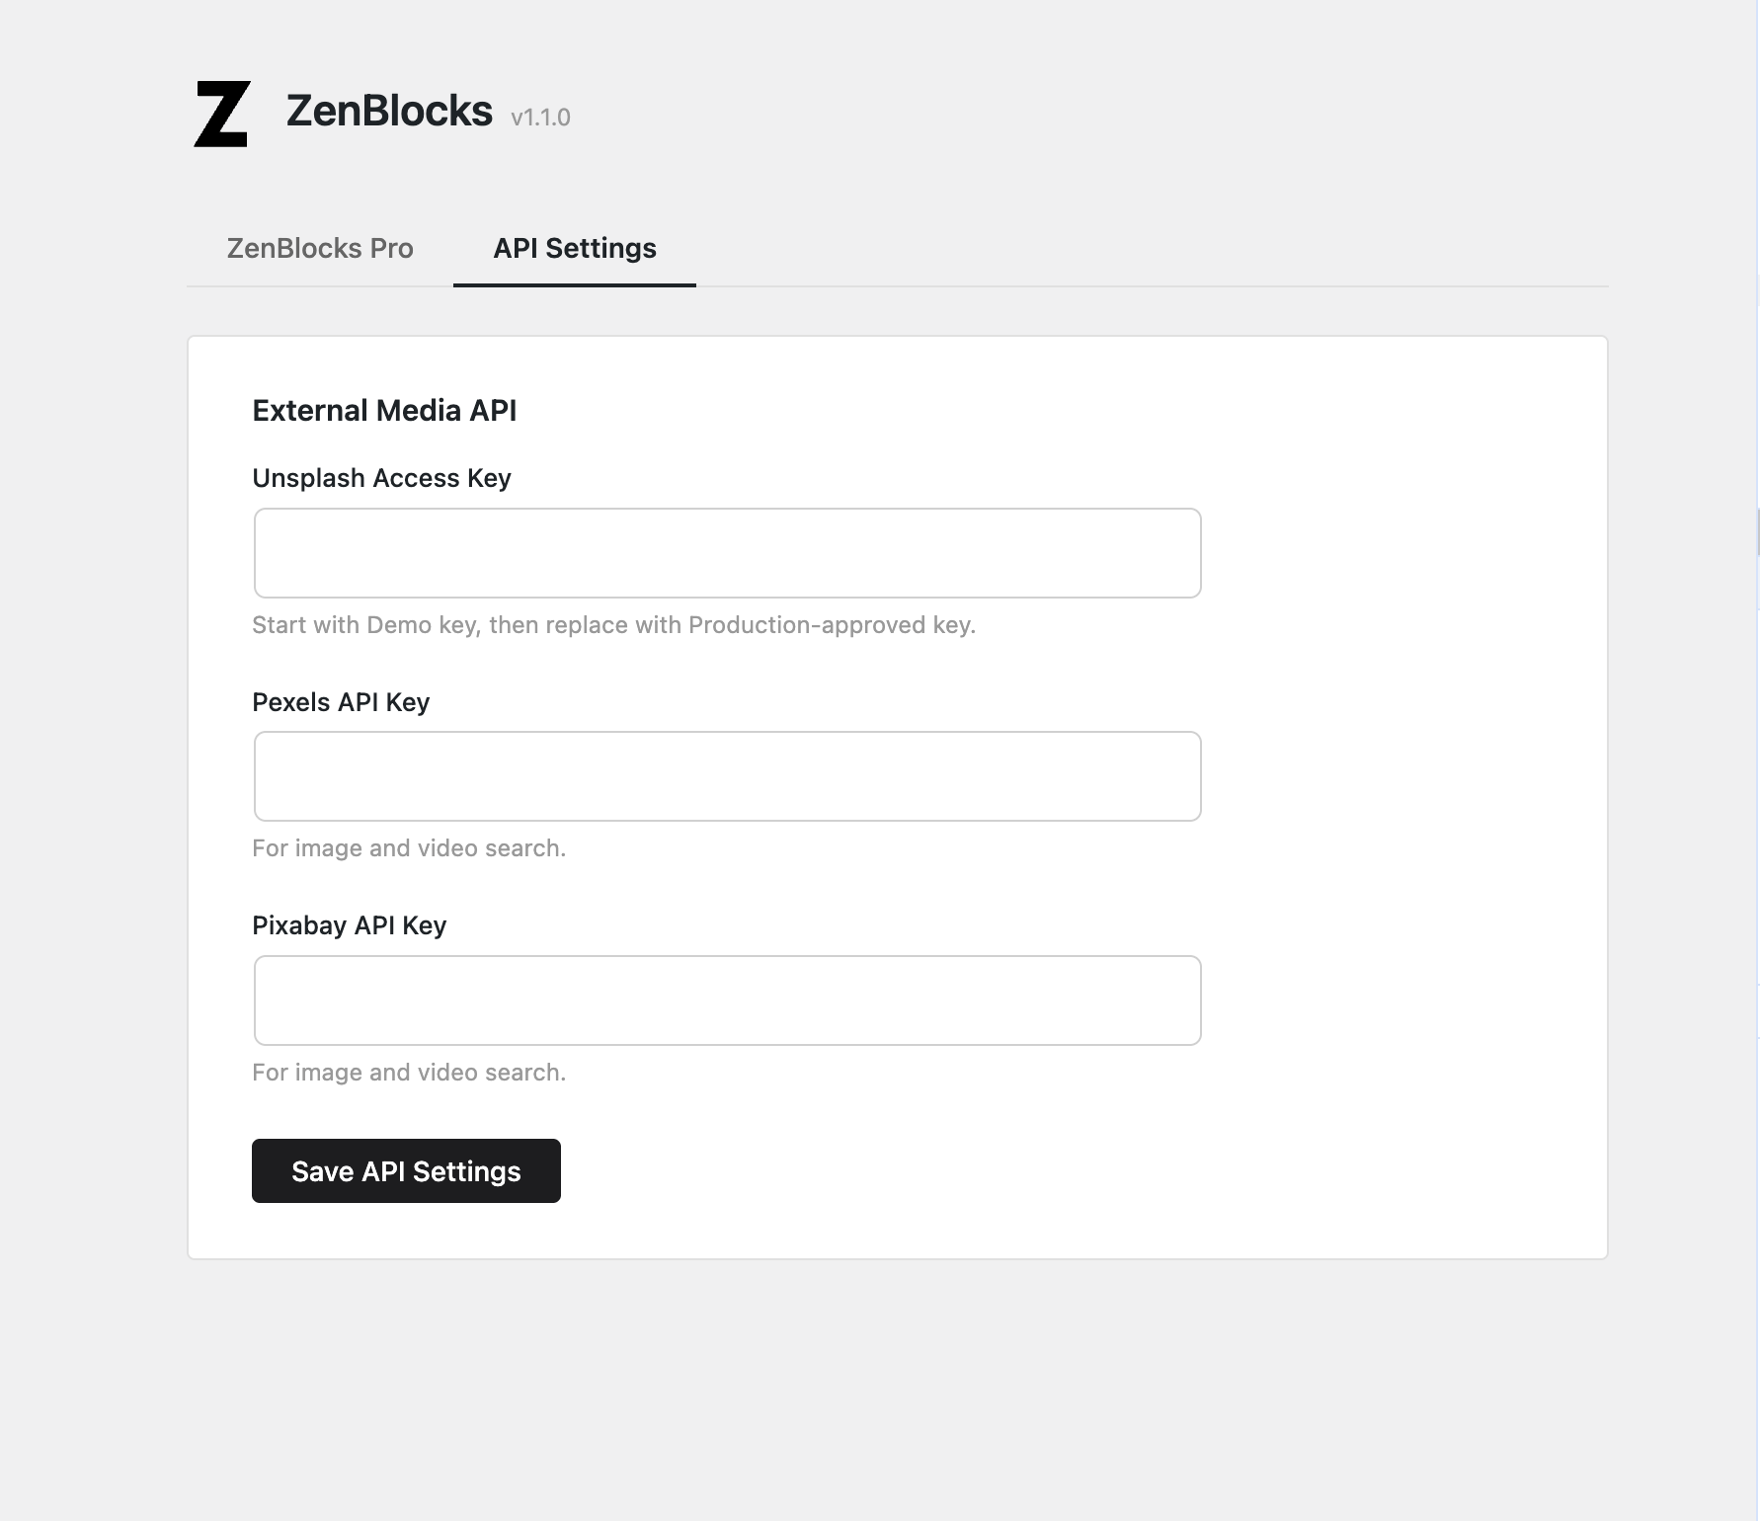Screen dimensions: 1760x1521
Task: Click the hint text below Pixabay field
Action: (x=409, y=1072)
